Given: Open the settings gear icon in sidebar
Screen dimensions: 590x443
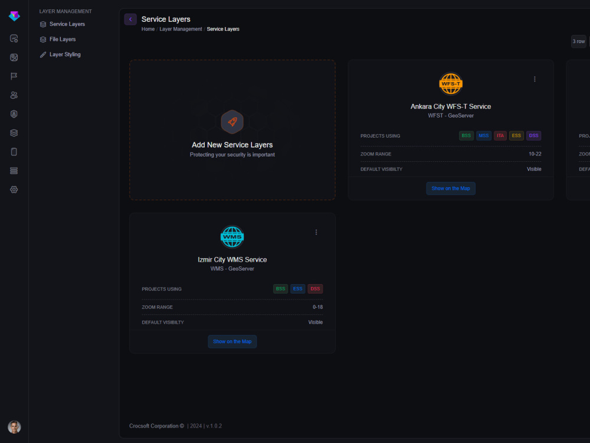Looking at the screenshot, I should [14, 190].
